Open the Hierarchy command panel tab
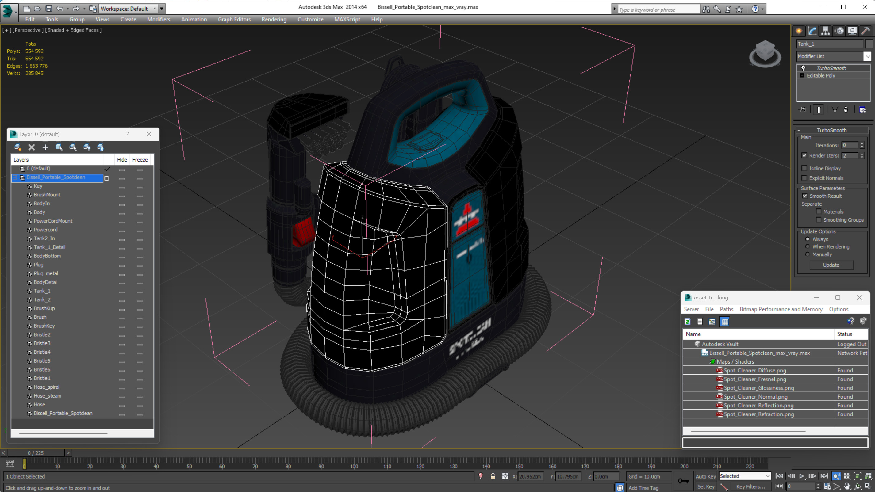Viewport: 875px width, 492px height. [825, 31]
